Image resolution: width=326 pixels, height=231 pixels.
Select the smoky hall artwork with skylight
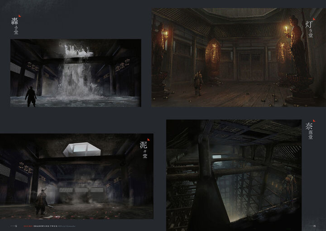click(77, 176)
